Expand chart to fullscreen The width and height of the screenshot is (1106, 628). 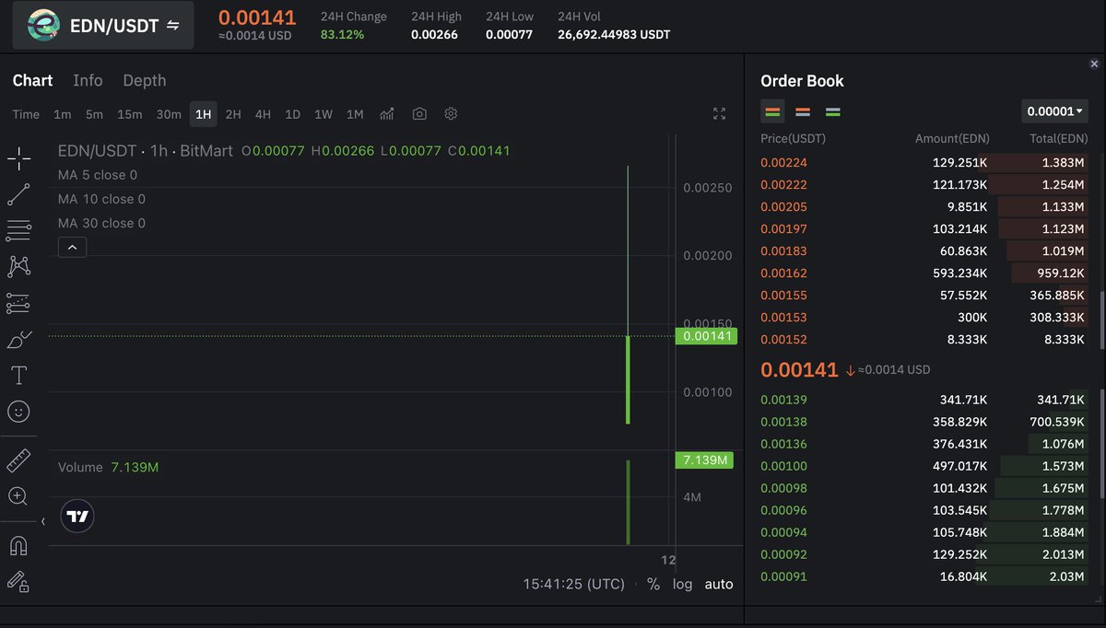[x=720, y=114]
